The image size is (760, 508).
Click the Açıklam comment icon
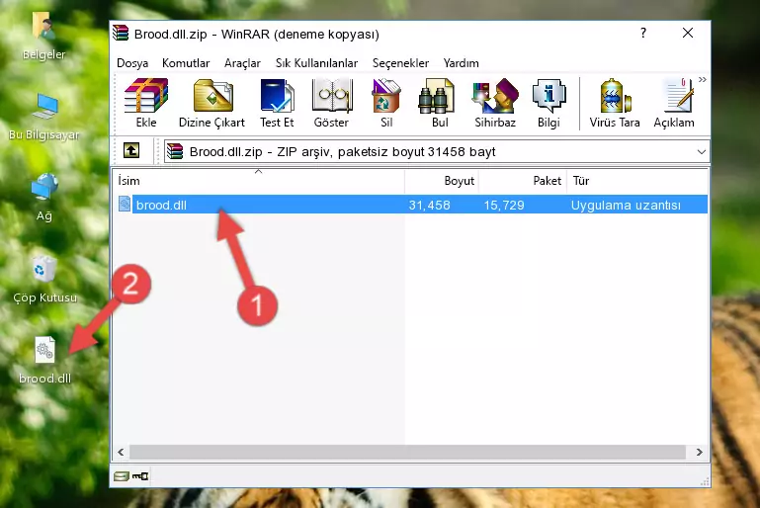674,103
